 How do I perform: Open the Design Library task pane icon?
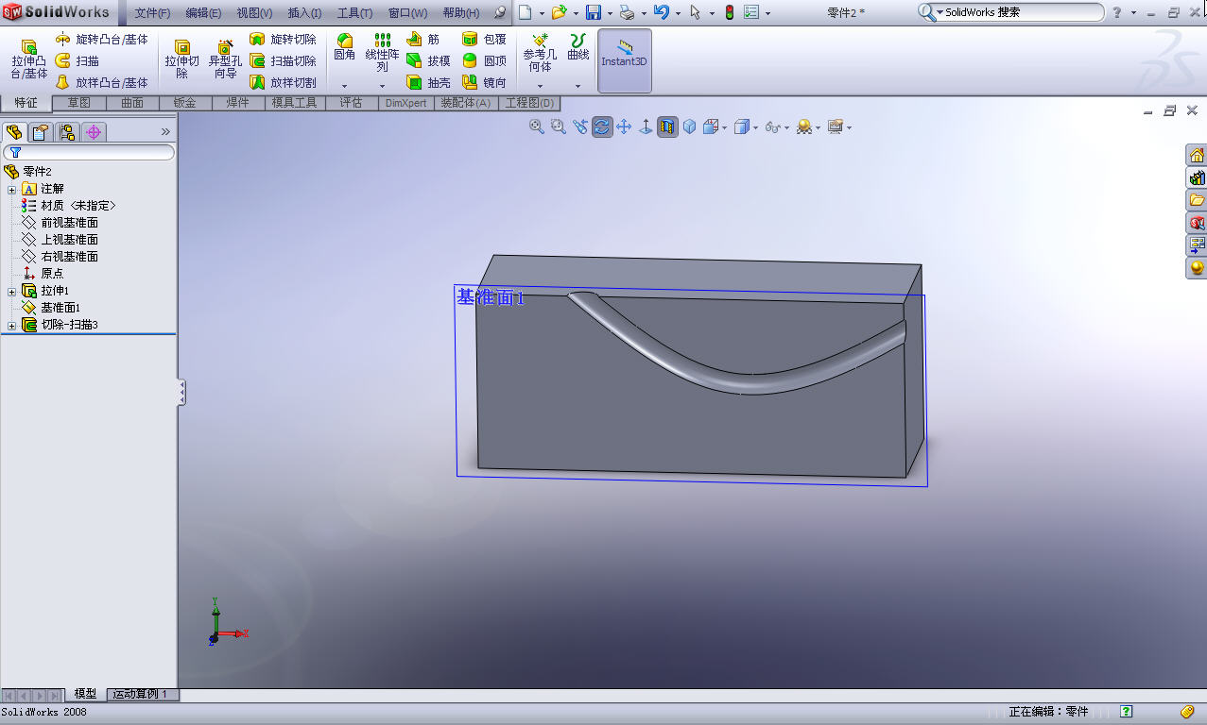click(1197, 177)
